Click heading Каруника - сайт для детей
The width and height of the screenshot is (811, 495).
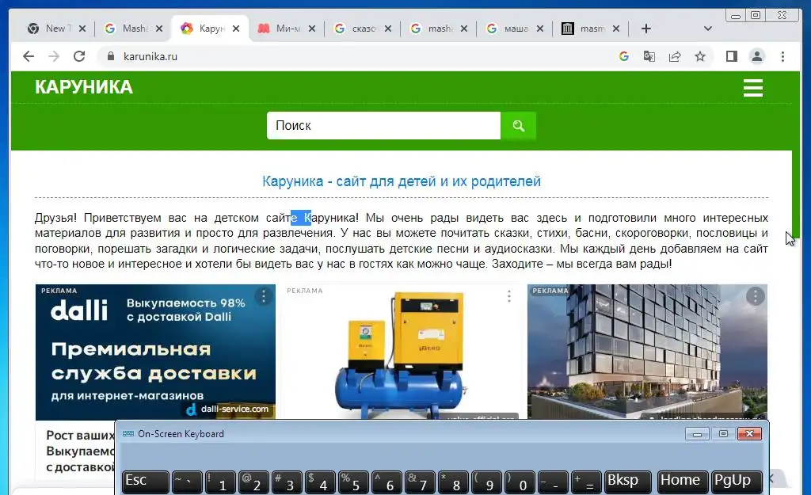click(x=402, y=181)
